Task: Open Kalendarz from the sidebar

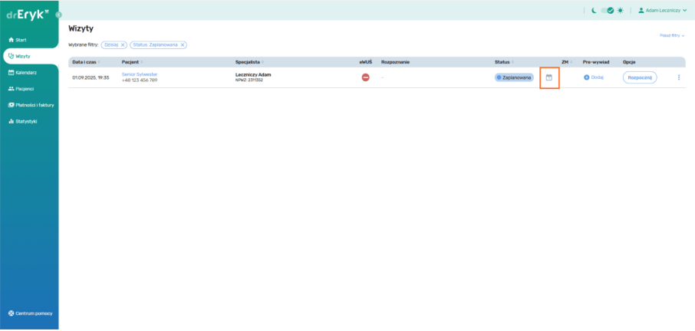Action: click(22, 73)
